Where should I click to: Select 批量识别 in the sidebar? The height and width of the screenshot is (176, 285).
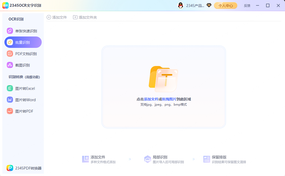23,42
